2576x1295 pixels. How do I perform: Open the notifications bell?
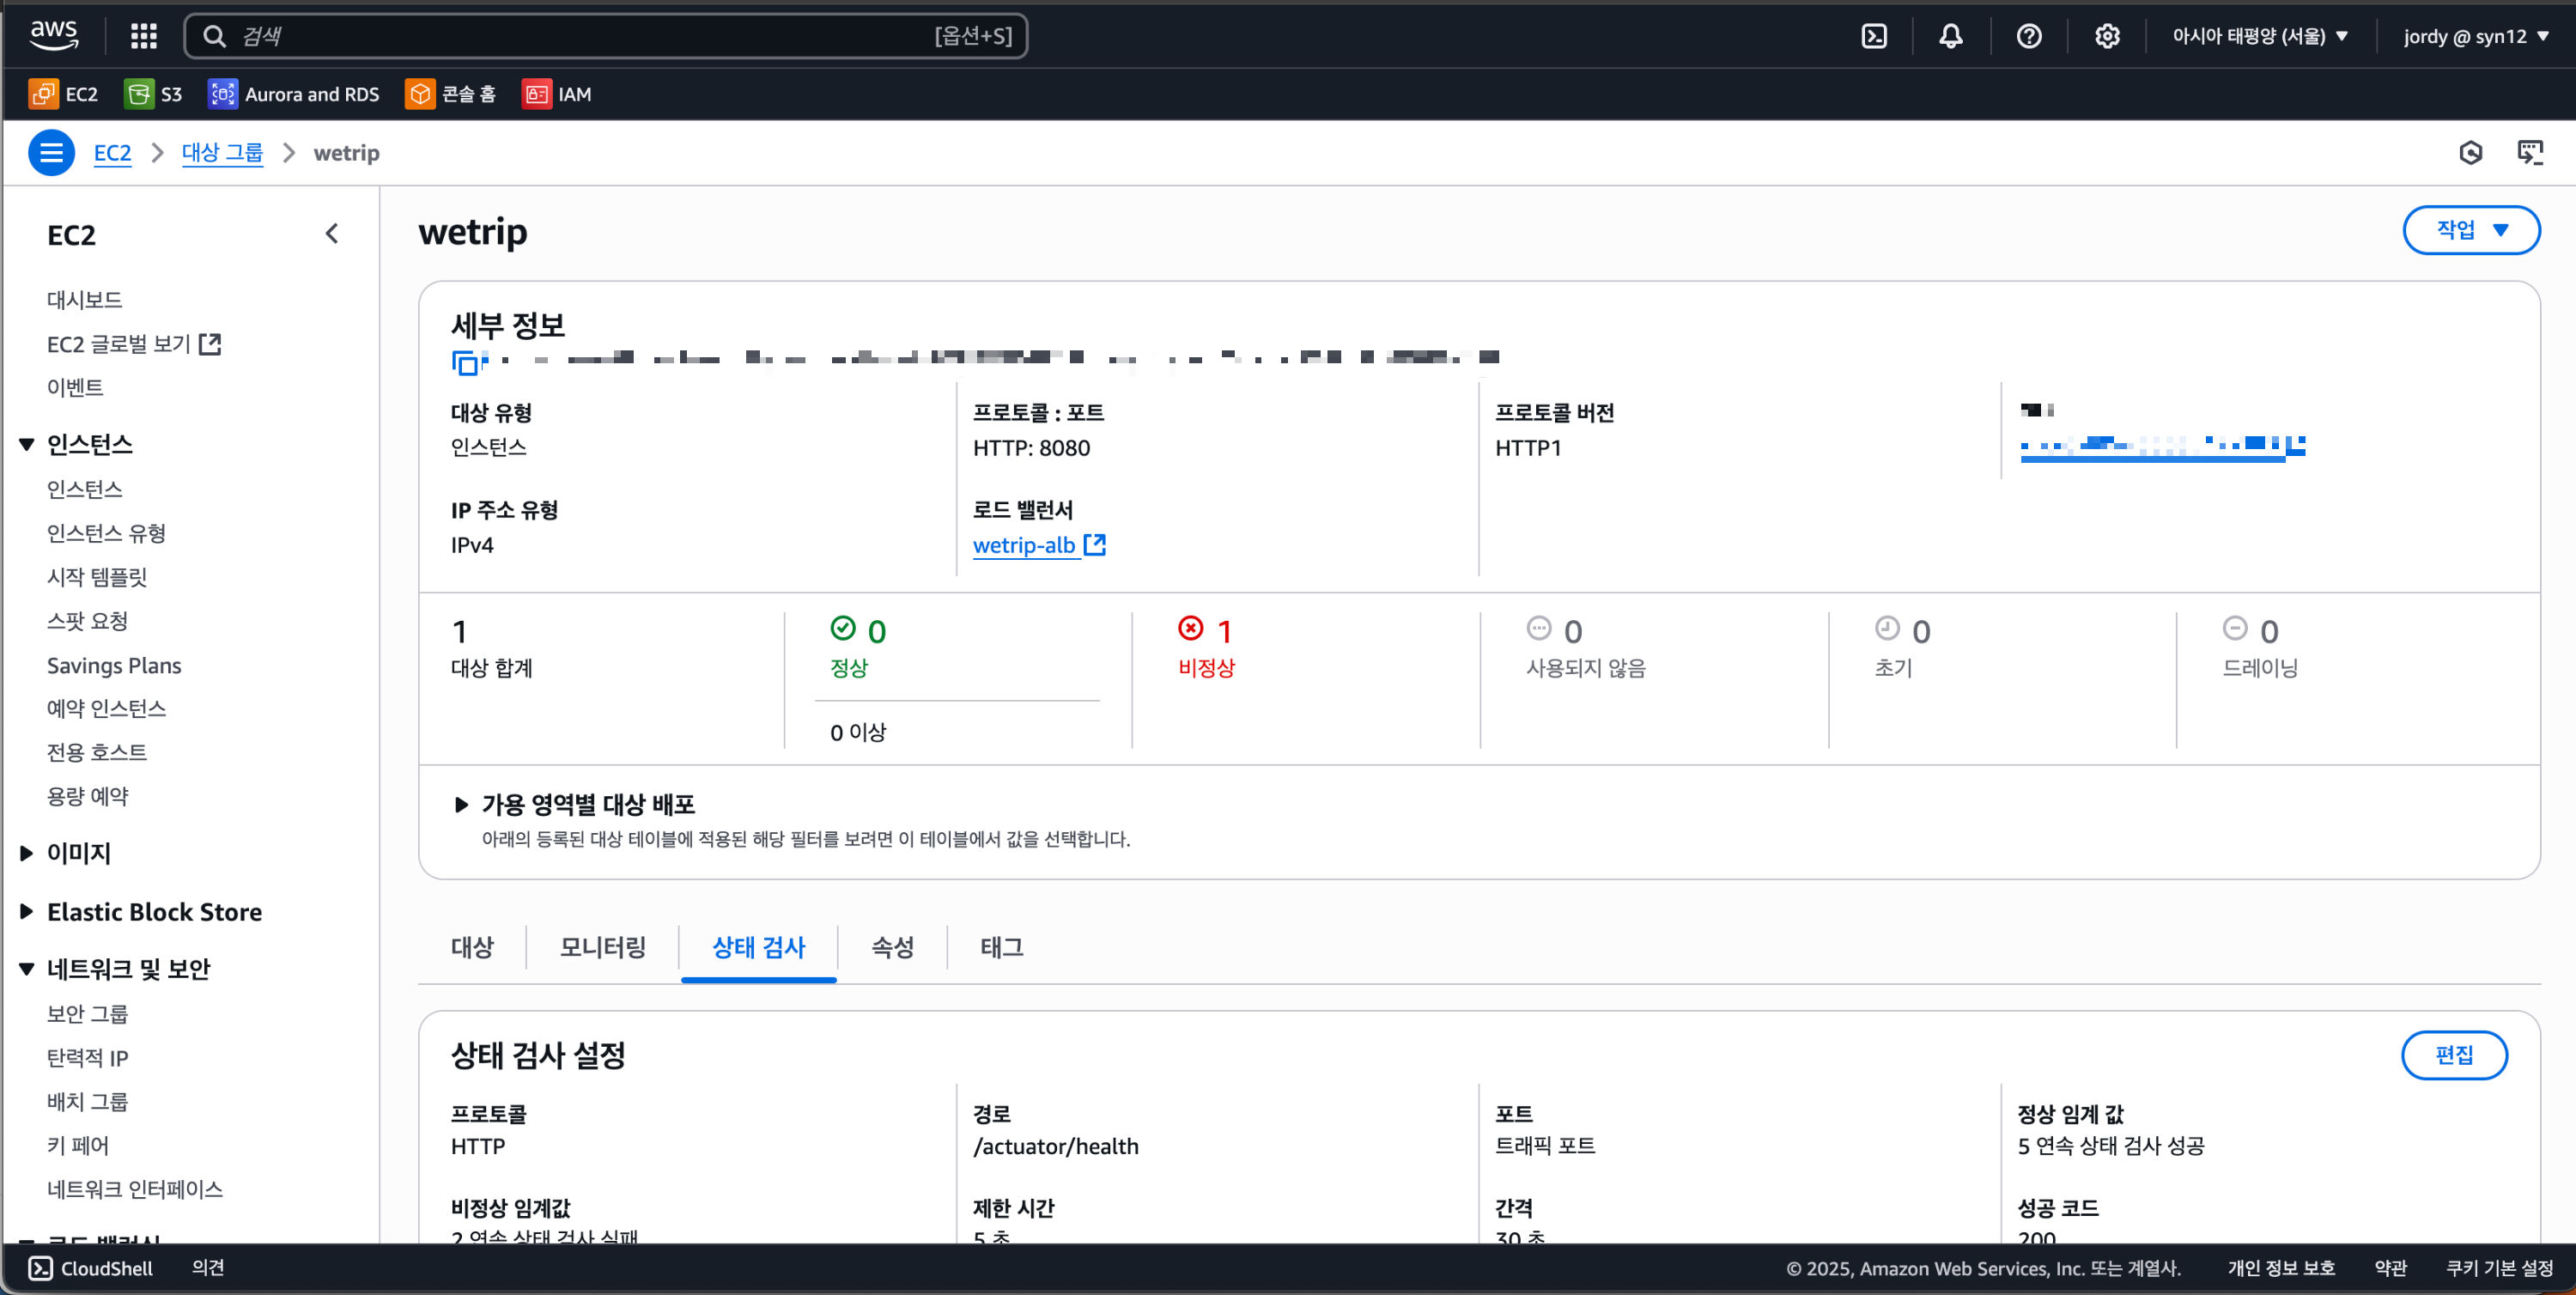click(x=1950, y=36)
